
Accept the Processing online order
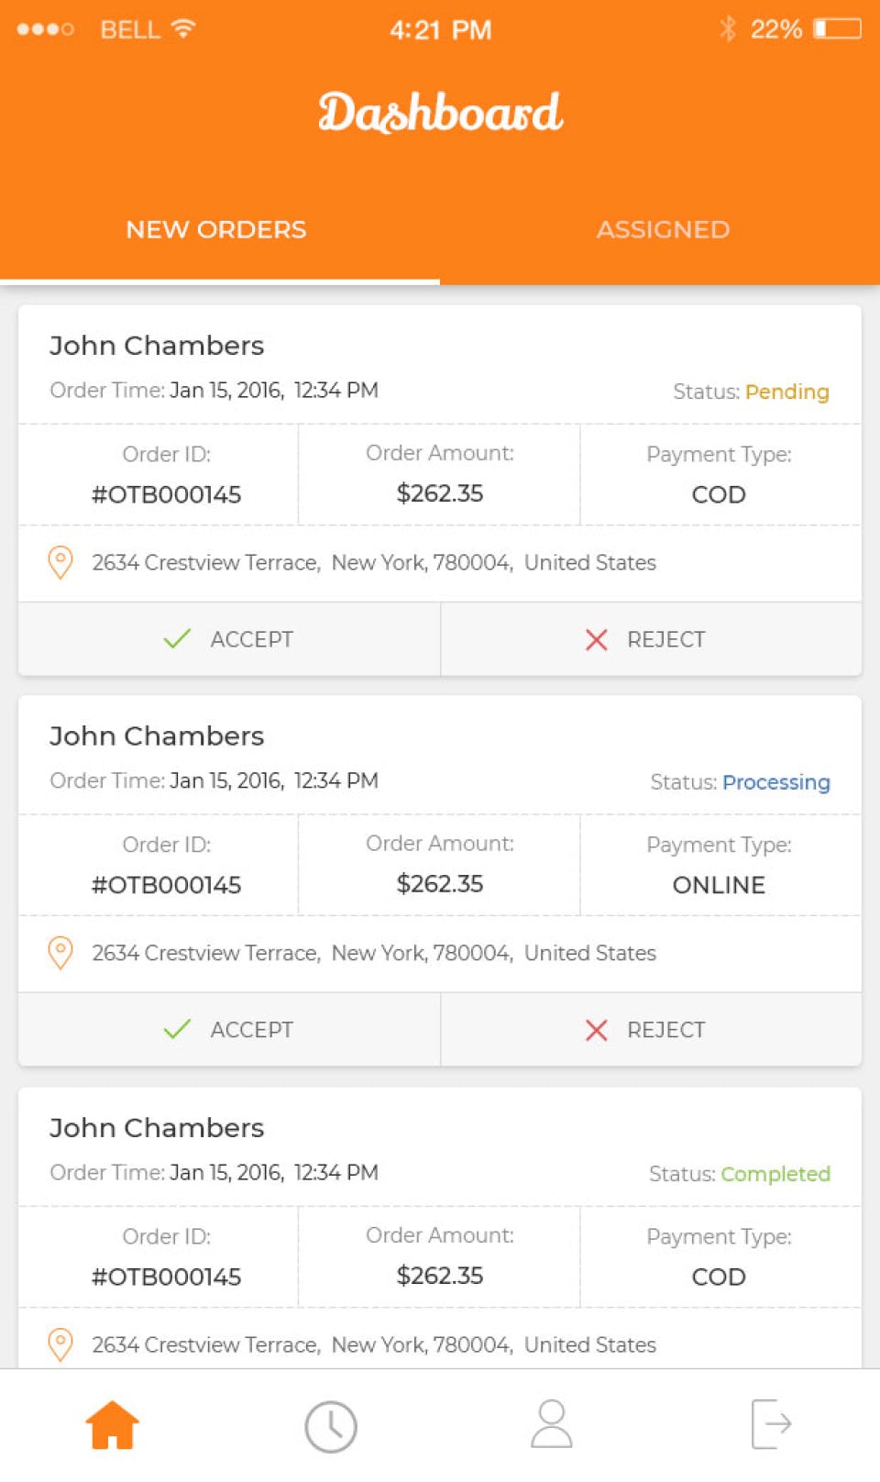pyautogui.click(x=229, y=1030)
